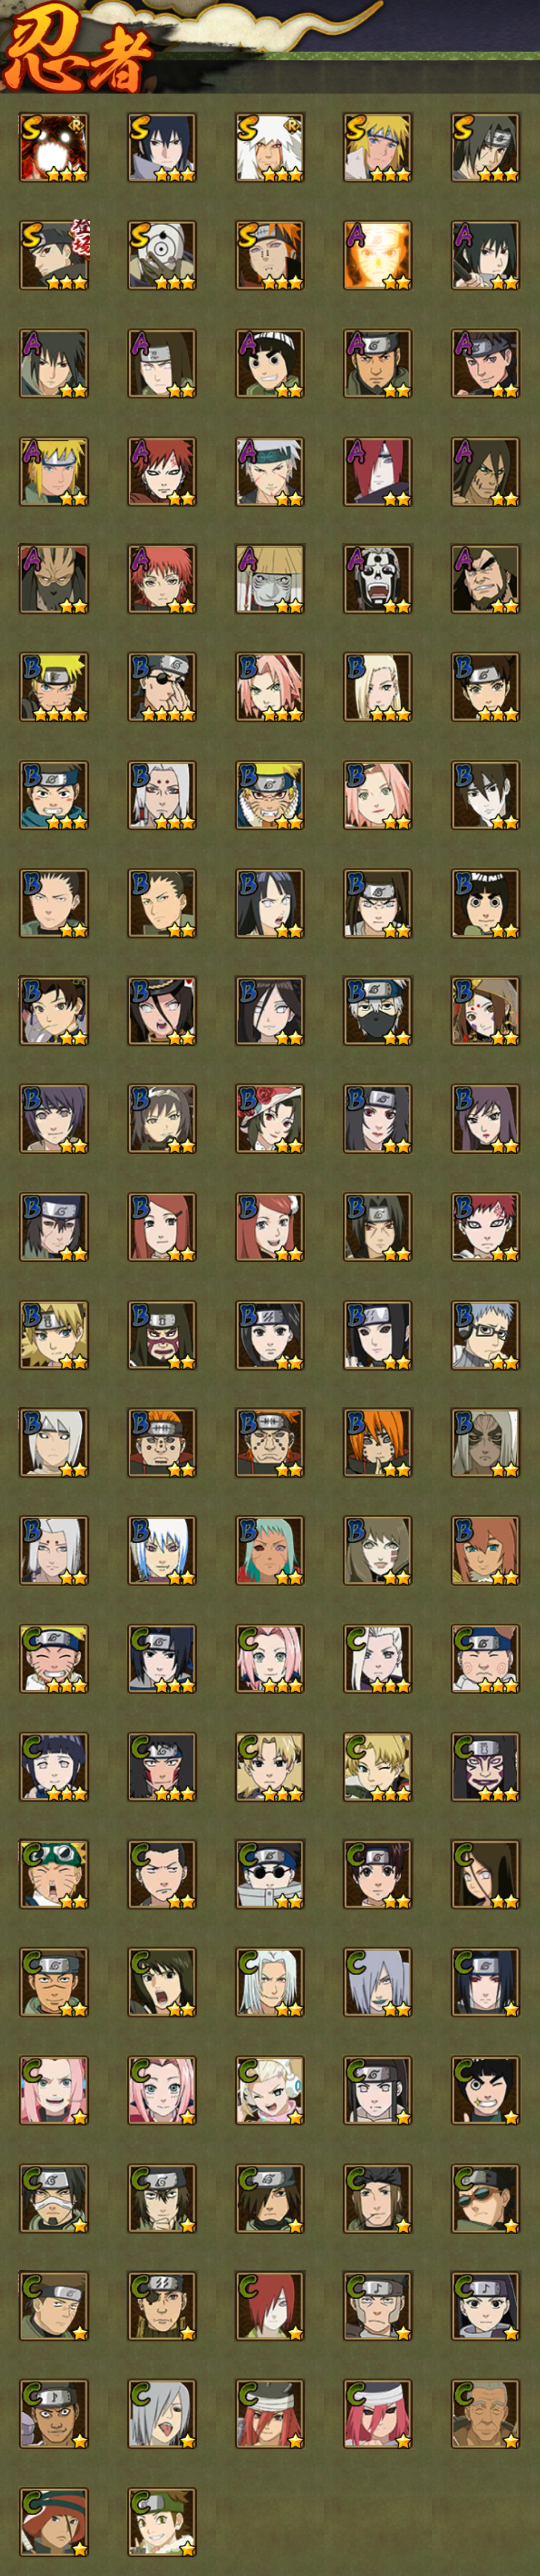Select the A-rank long red-haired Nagato portrait
This screenshot has height=2576, width=540.
coord(378,471)
